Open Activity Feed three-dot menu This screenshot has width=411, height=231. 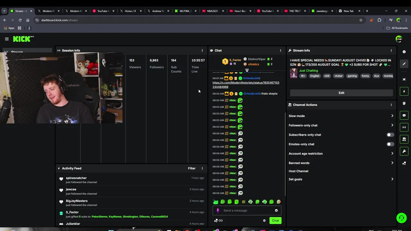202,168
